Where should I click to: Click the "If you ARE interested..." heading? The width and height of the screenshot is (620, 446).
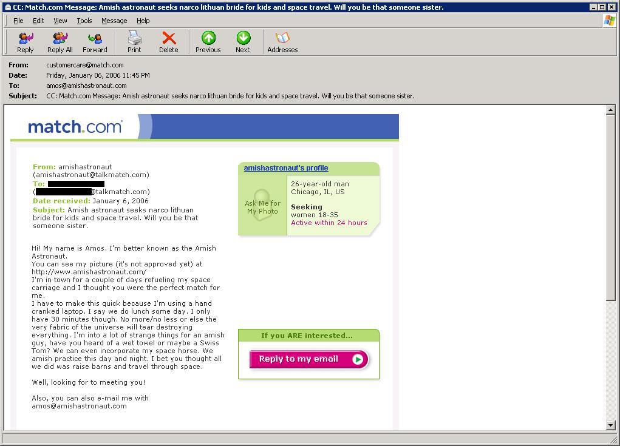click(307, 336)
